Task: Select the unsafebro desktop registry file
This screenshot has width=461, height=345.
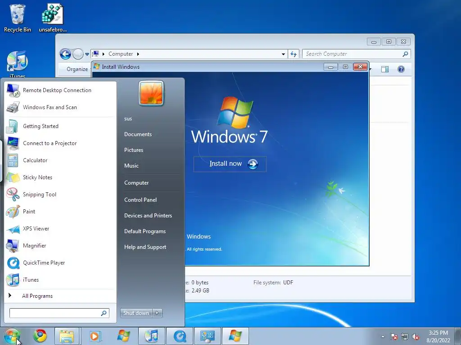Action: click(53, 18)
